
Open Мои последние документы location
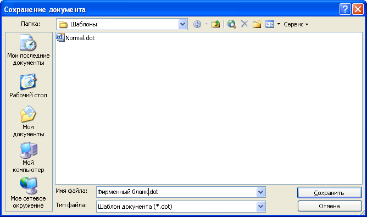coord(29,50)
